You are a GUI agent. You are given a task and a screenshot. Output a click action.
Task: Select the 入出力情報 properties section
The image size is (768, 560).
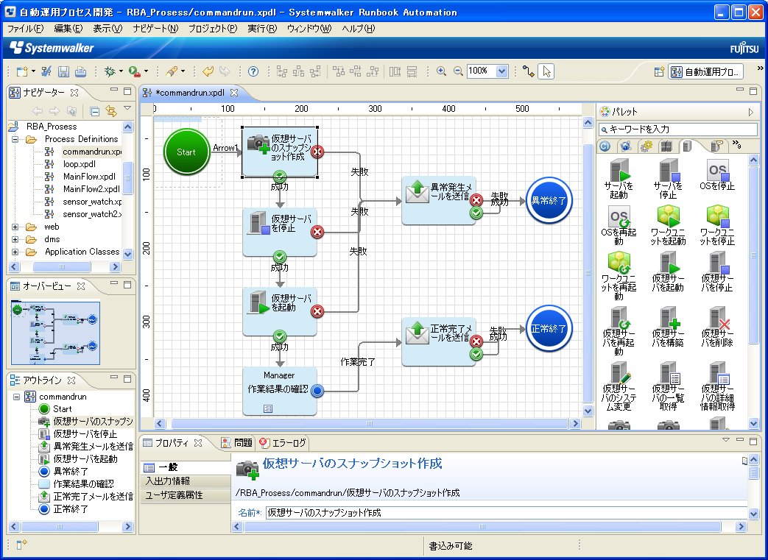click(185, 481)
